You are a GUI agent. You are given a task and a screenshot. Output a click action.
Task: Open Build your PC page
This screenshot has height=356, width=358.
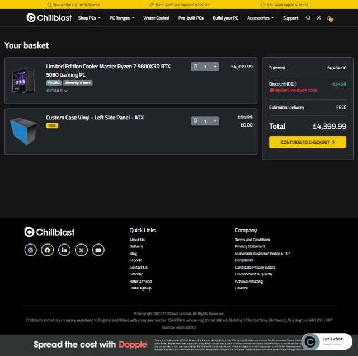[225, 18]
